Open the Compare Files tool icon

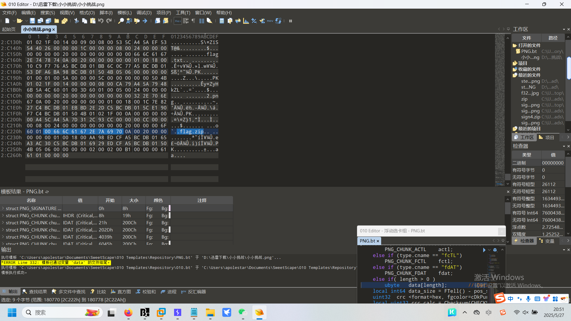[x=230, y=21]
